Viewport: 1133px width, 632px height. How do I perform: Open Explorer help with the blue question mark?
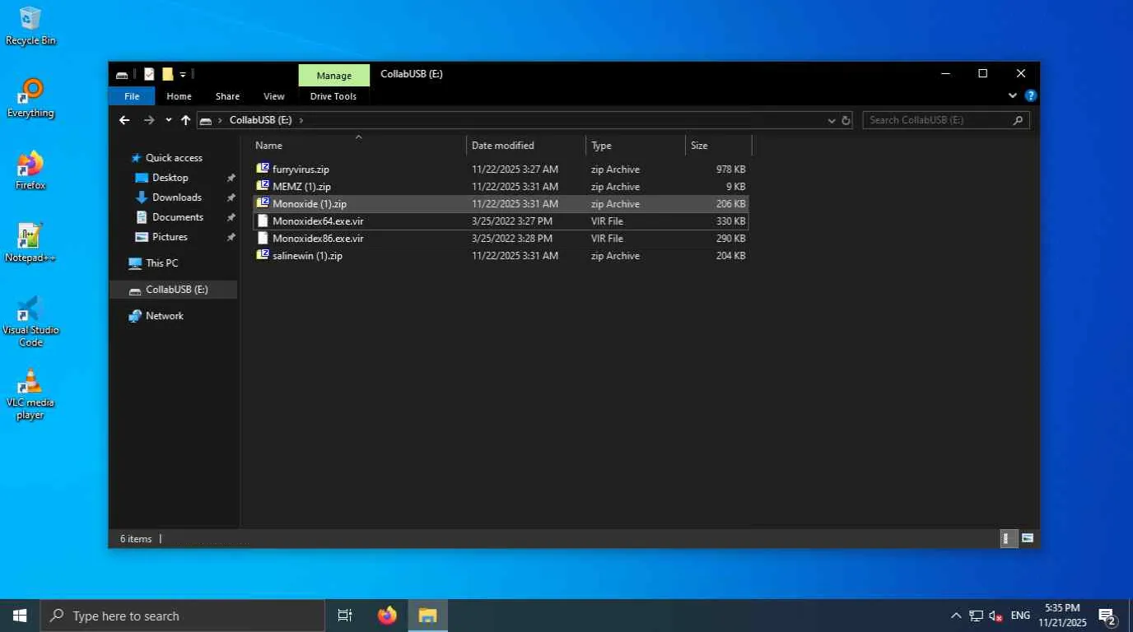tap(1030, 95)
